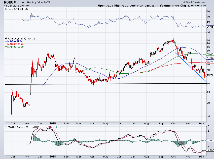The width and height of the screenshot is (214, 159).
Task: Click the 'MA(50) 51.34' legend text
Action: (x=15, y=41)
